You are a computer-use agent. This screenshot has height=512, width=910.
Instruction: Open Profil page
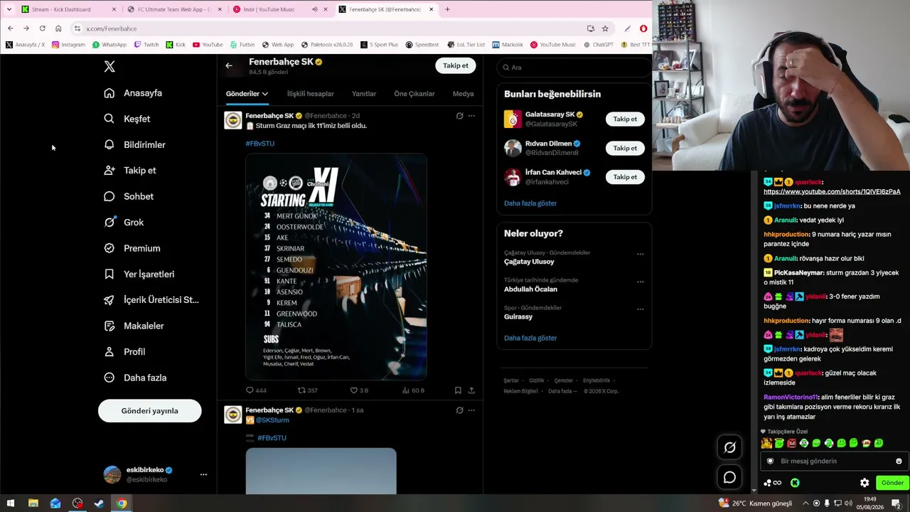124,352
